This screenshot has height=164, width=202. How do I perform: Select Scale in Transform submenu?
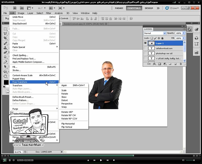[x=73, y=90]
